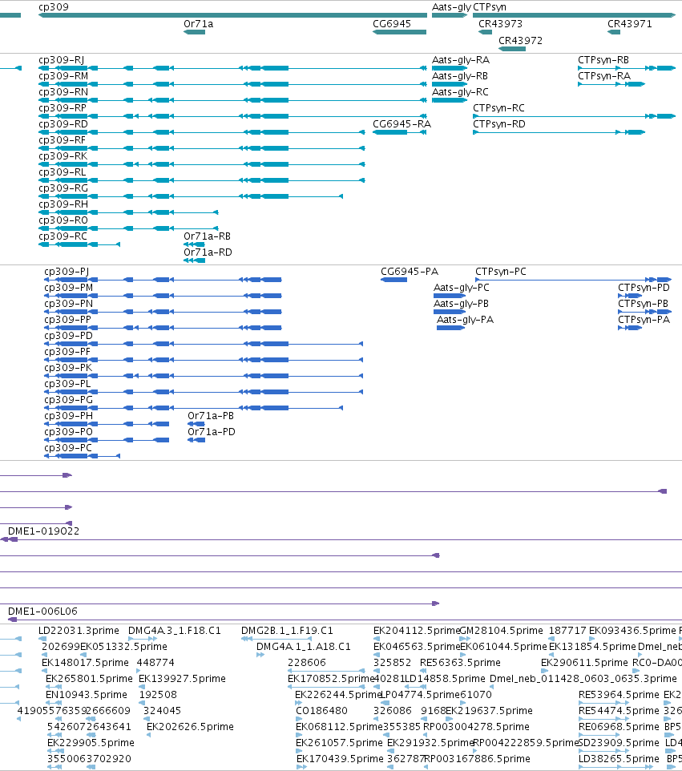This screenshot has width=682, height=771.
Task: Select the cp309 gene label
Action: (54, 7)
